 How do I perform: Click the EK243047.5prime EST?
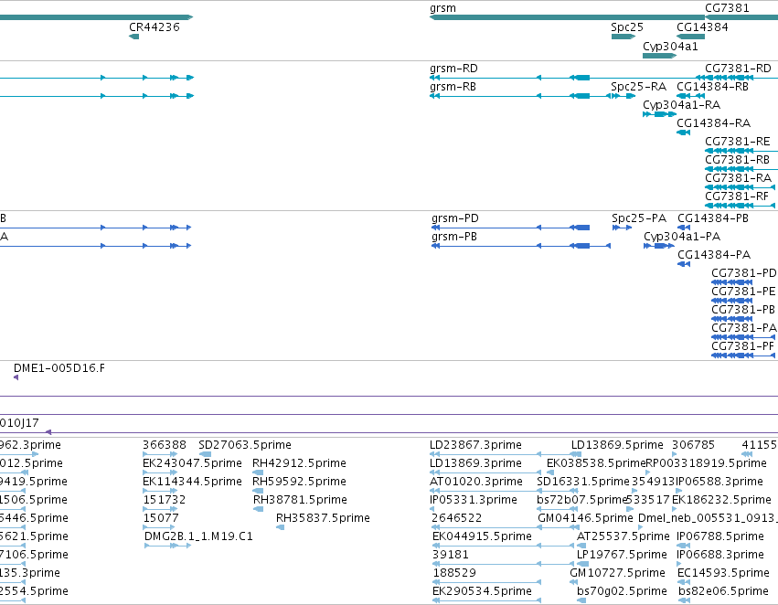coord(160,472)
